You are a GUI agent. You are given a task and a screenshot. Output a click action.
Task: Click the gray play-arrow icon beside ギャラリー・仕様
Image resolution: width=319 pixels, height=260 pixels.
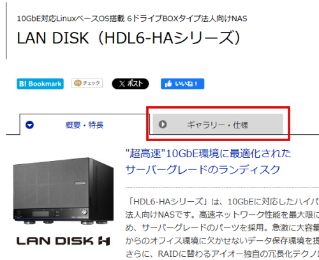click(163, 124)
